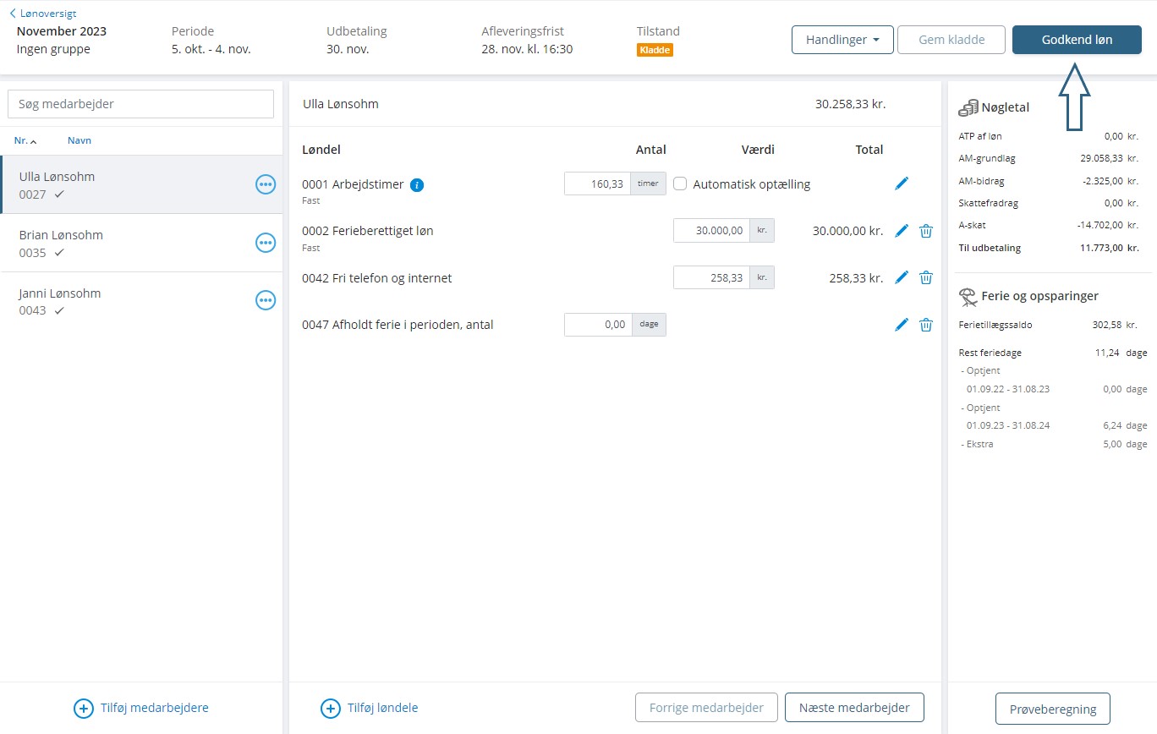Edit the 0042 Fri telefon og internet line
The height and width of the screenshot is (734, 1157).
(x=902, y=277)
